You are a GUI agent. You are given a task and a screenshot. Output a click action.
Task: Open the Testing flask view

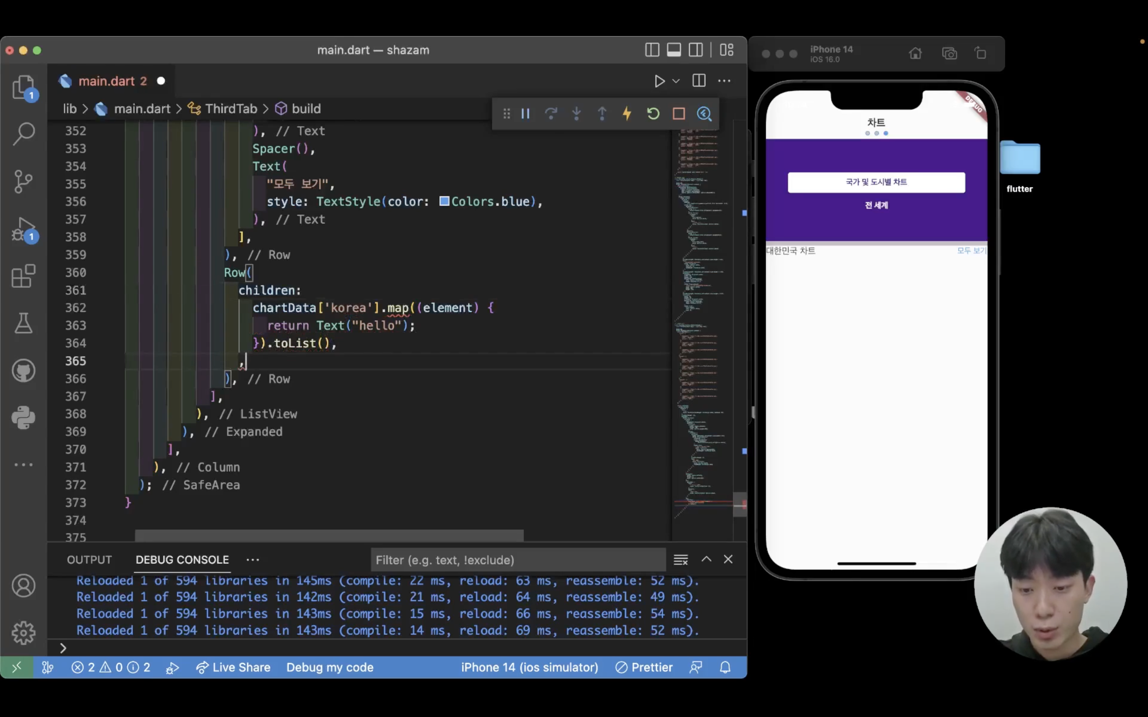(x=23, y=323)
